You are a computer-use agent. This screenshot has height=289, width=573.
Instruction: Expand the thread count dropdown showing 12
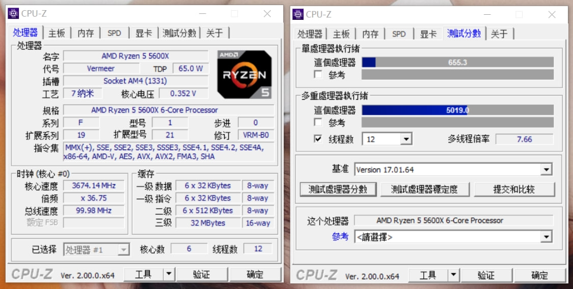(x=406, y=139)
